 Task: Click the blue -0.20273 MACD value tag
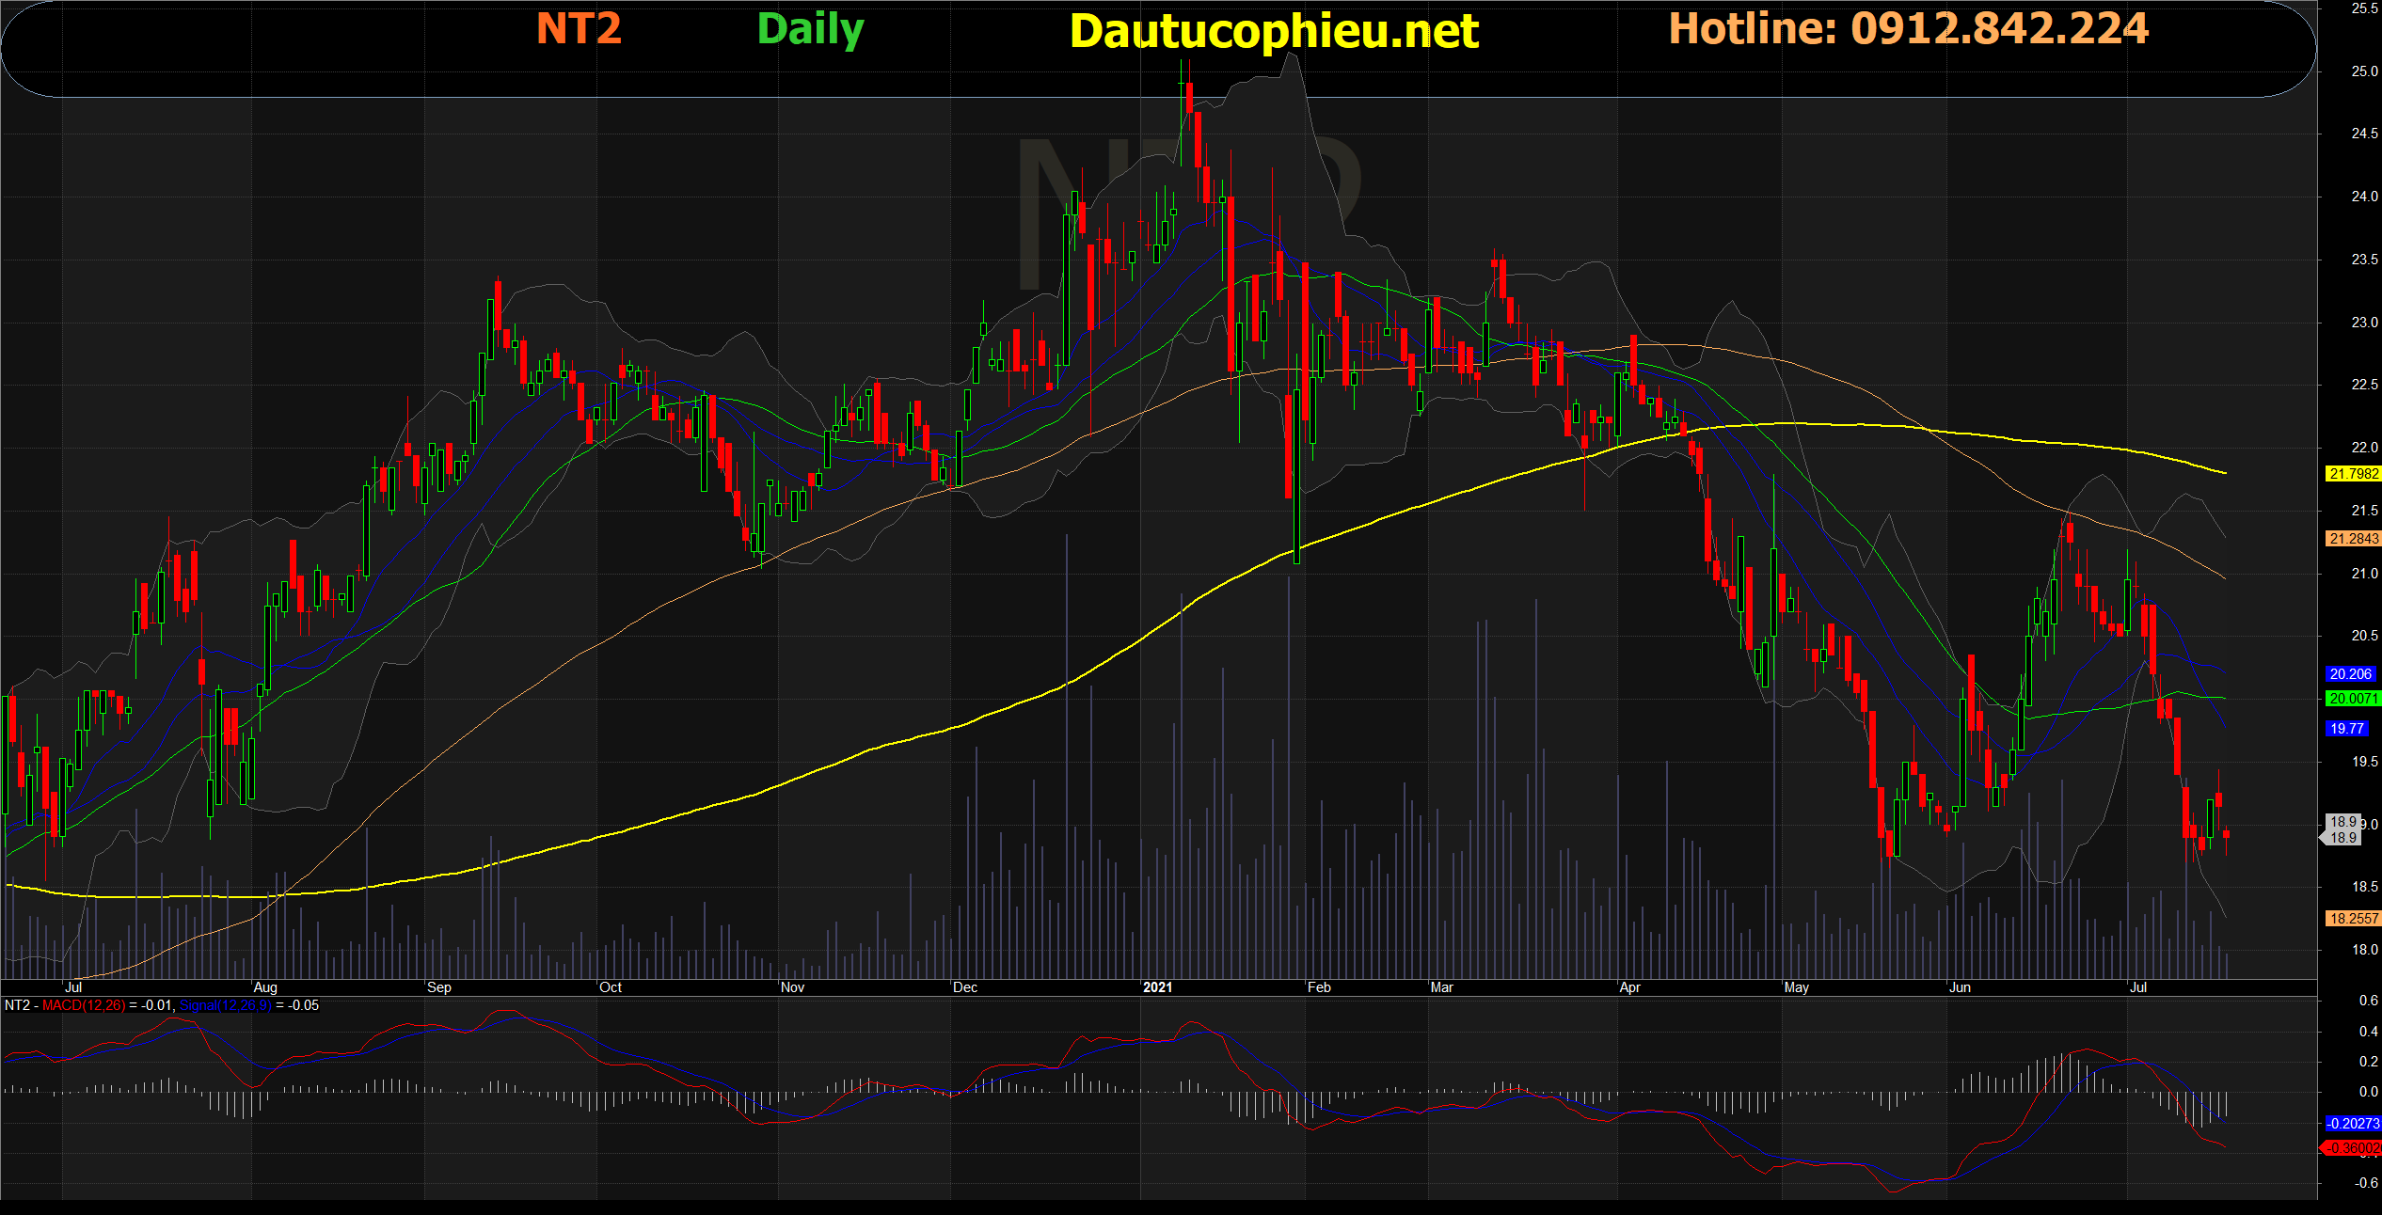click(x=2352, y=1124)
